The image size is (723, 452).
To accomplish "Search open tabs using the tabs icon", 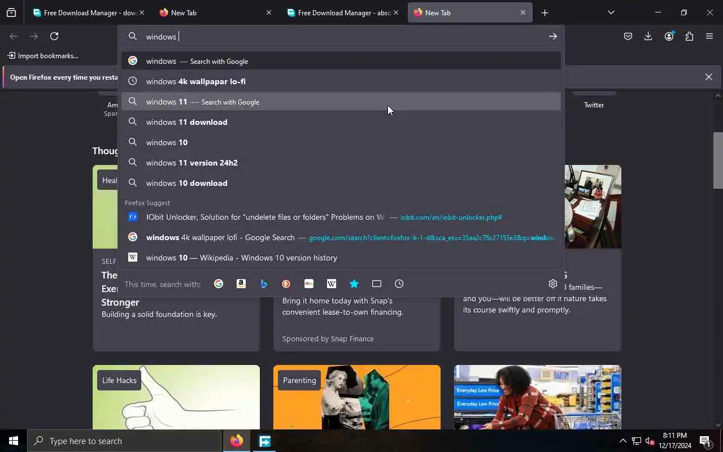I will pyautogui.click(x=377, y=284).
